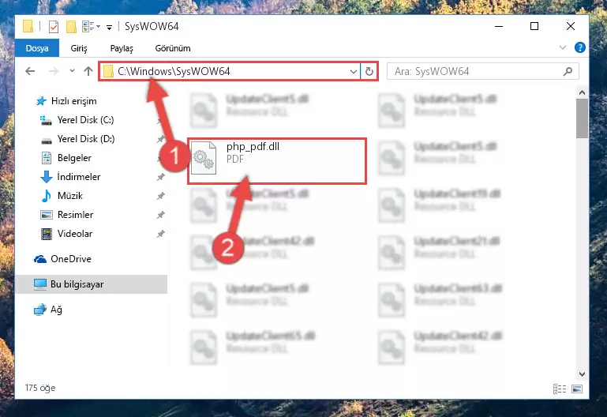Open Müzik in quick access

[70, 196]
